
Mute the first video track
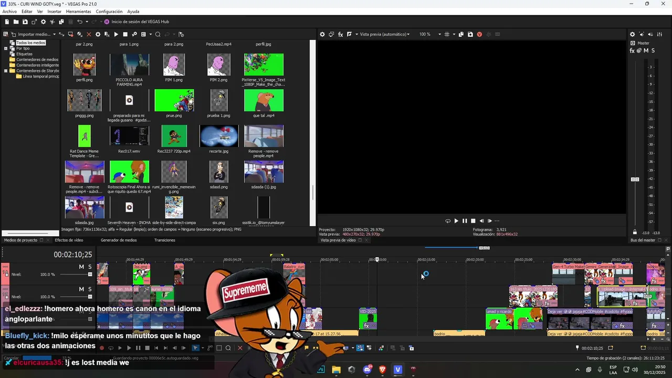81,267
